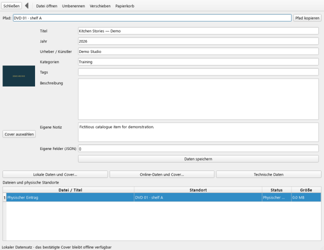Click the 0.0 MB size cell

(306, 197)
